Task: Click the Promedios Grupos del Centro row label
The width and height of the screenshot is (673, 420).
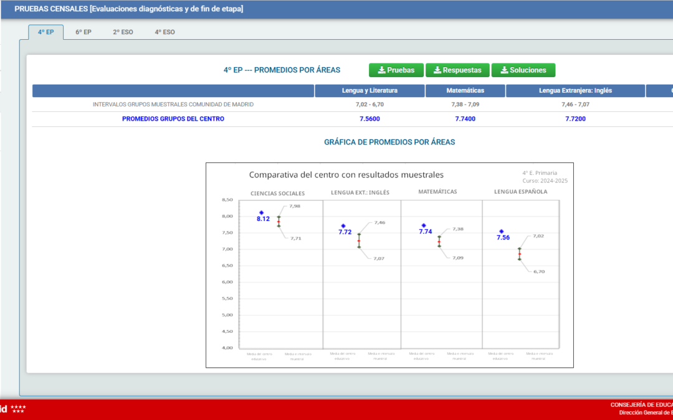Action: pyautogui.click(x=173, y=119)
